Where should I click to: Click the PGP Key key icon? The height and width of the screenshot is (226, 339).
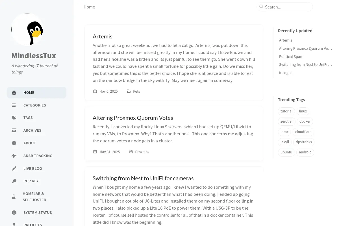pos(14,181)
